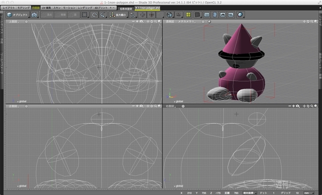Click magnifier icon in perspective view header
This screenshot has width=322, height=195.
312,21
